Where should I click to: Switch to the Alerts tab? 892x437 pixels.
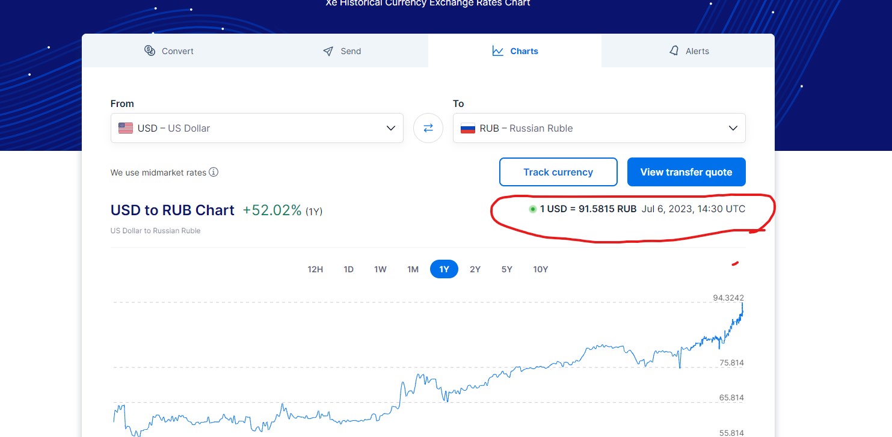click(689, 51)
